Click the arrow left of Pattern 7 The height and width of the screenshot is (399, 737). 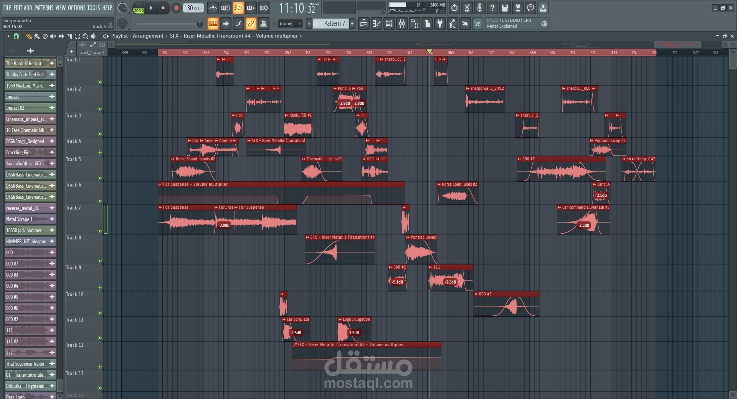coord(309,24)
